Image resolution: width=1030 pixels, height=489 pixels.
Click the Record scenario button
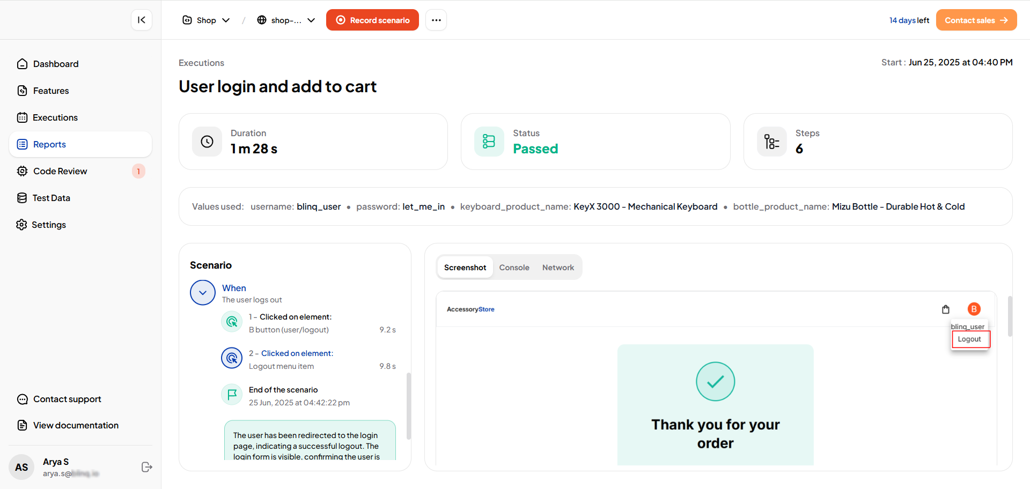(372, 20)
